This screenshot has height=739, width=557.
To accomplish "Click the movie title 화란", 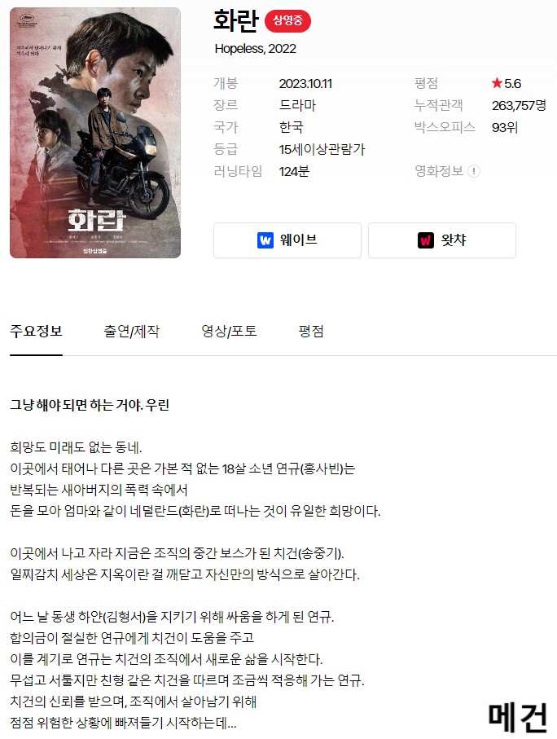I will [235, 20].
